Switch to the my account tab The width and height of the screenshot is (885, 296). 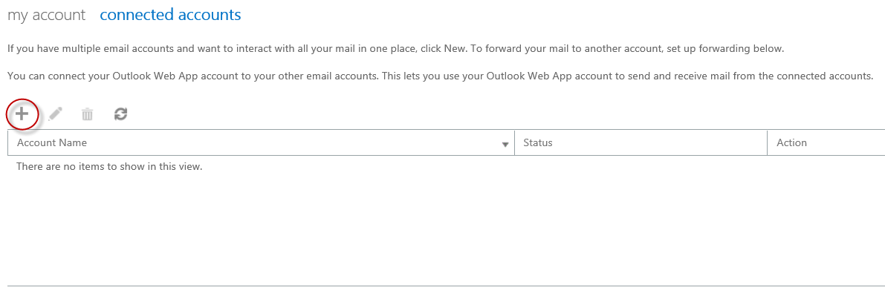[46, 15]
